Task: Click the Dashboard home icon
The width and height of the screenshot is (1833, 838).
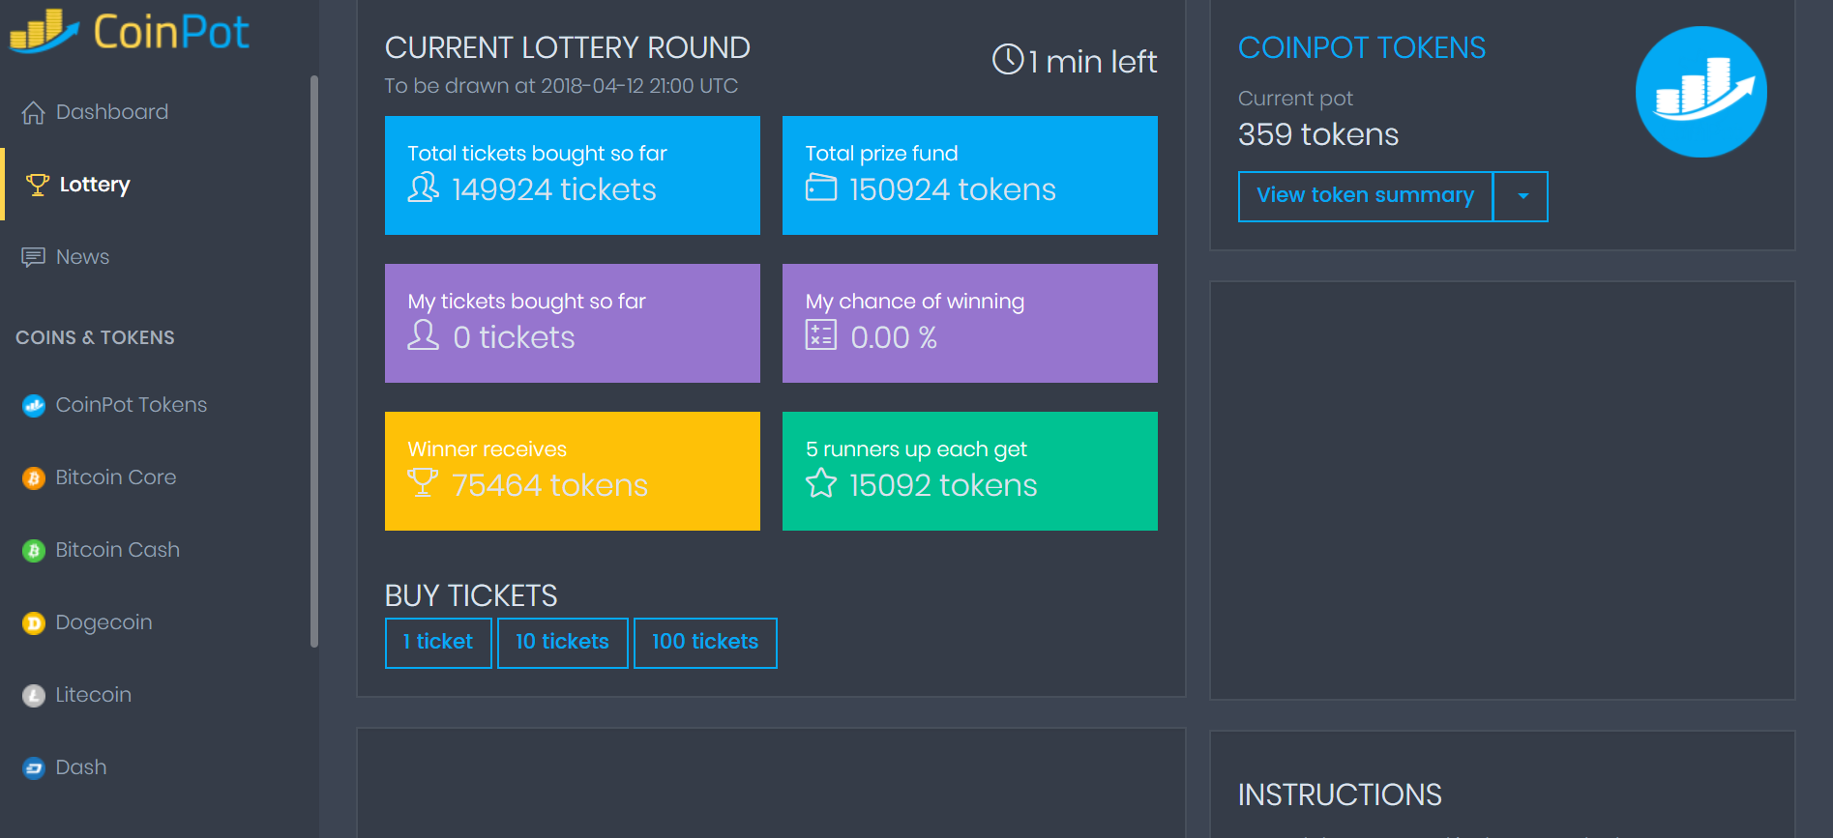Action: pos(34,113)
